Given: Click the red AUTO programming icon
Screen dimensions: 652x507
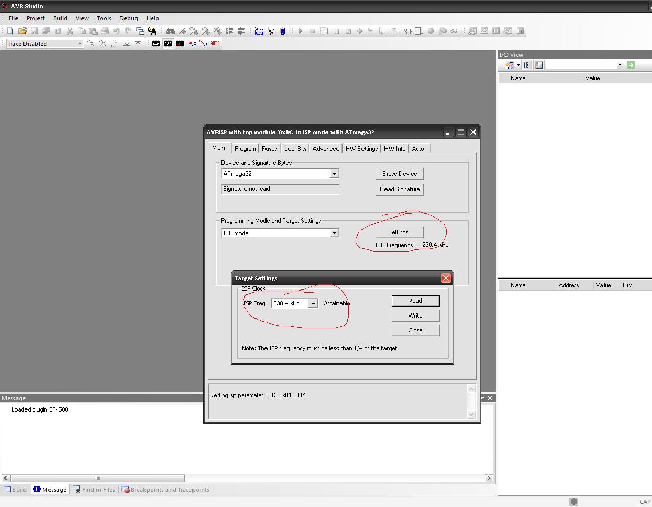Looking at the screenshot, I should coord(215,44).
